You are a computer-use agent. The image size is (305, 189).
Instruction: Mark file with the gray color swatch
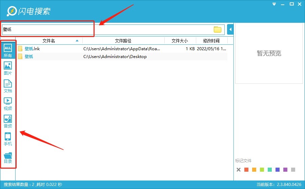click(x=293, y=170)
